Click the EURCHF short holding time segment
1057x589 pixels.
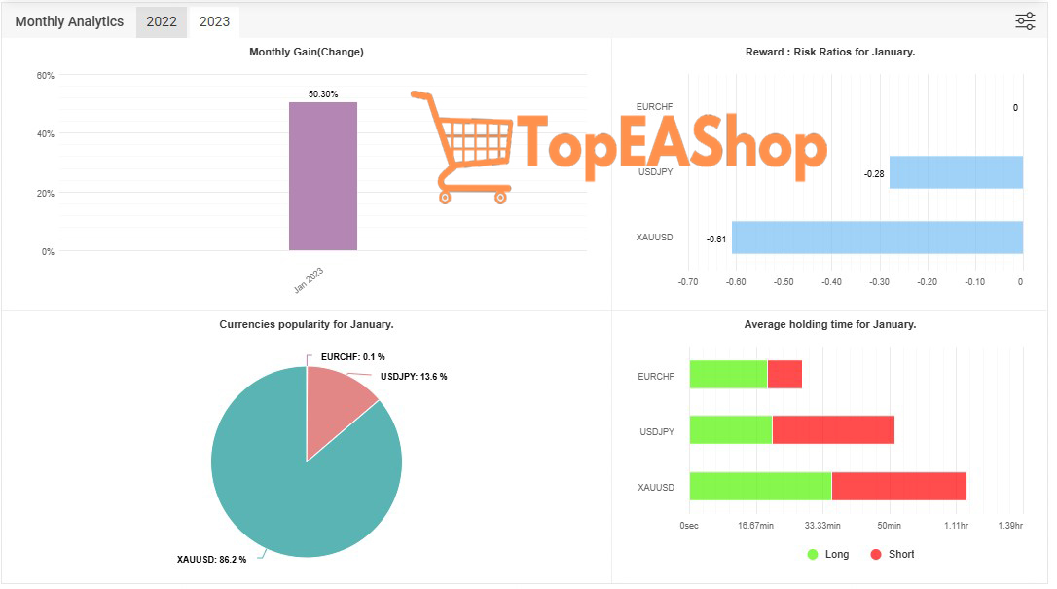coord(784,375)
